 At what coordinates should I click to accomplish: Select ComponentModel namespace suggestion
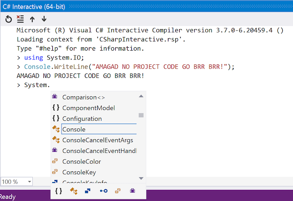click(94, 108)
